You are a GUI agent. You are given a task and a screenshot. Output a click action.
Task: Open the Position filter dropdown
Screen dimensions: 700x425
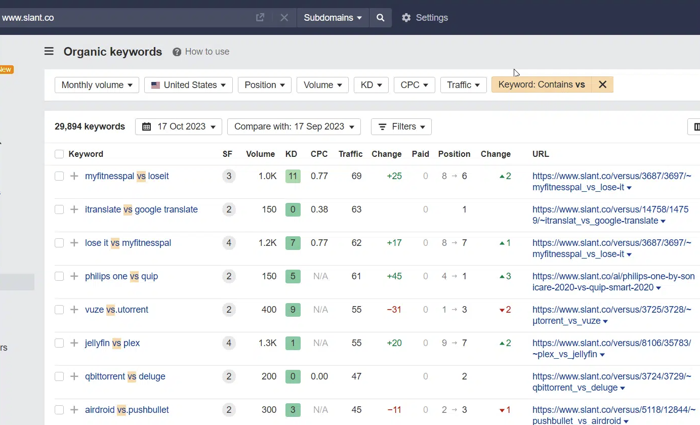click(265, 85)
